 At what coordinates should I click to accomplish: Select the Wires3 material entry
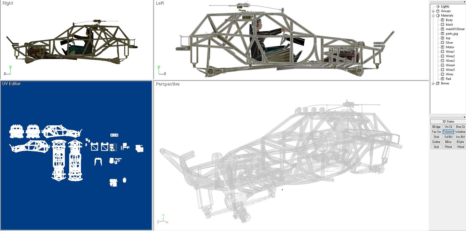click(x=450, y=61)
